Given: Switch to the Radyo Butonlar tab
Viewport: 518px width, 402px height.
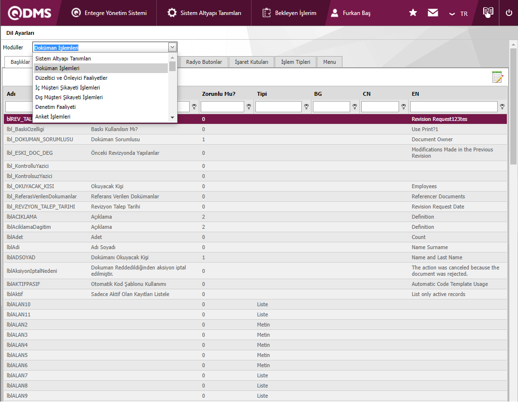Looking at the screenshot, I should pos(204,62).
